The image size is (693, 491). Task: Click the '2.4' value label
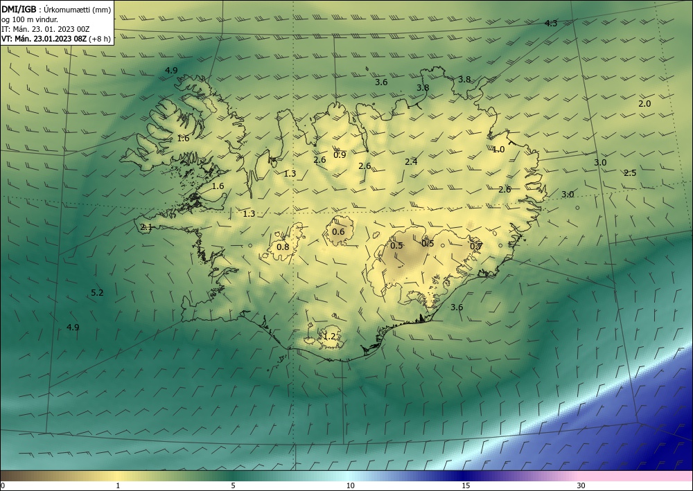tap(411, 162)
